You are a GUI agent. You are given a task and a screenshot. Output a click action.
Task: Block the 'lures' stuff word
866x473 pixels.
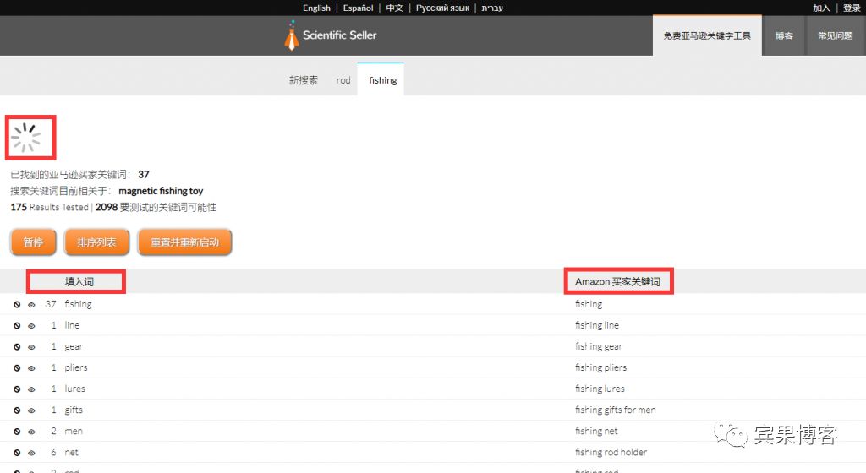17,389
